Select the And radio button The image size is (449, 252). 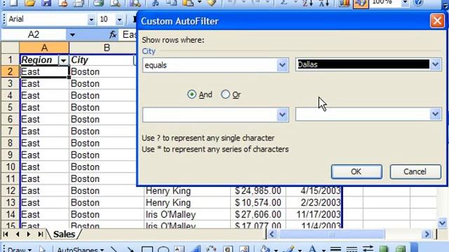(192, 94)
